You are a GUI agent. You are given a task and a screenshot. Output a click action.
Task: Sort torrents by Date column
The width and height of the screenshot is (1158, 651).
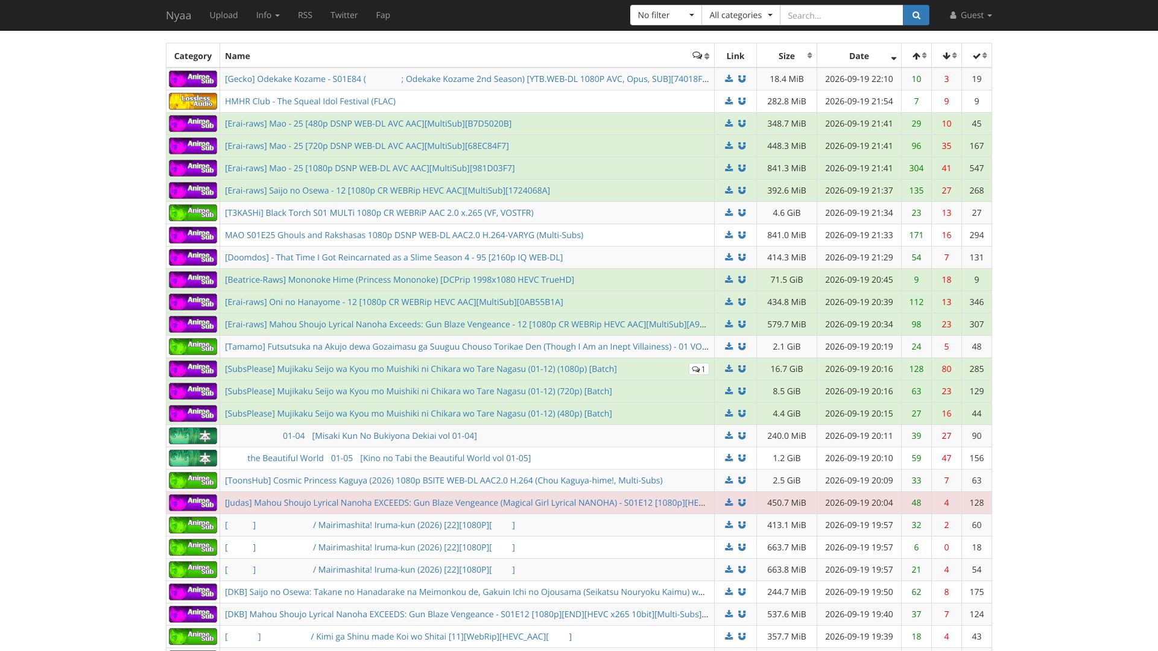click(859, 56)
